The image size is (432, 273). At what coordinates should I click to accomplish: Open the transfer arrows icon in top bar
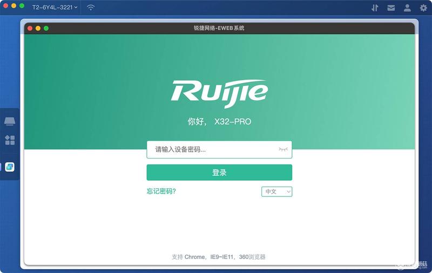375,8
